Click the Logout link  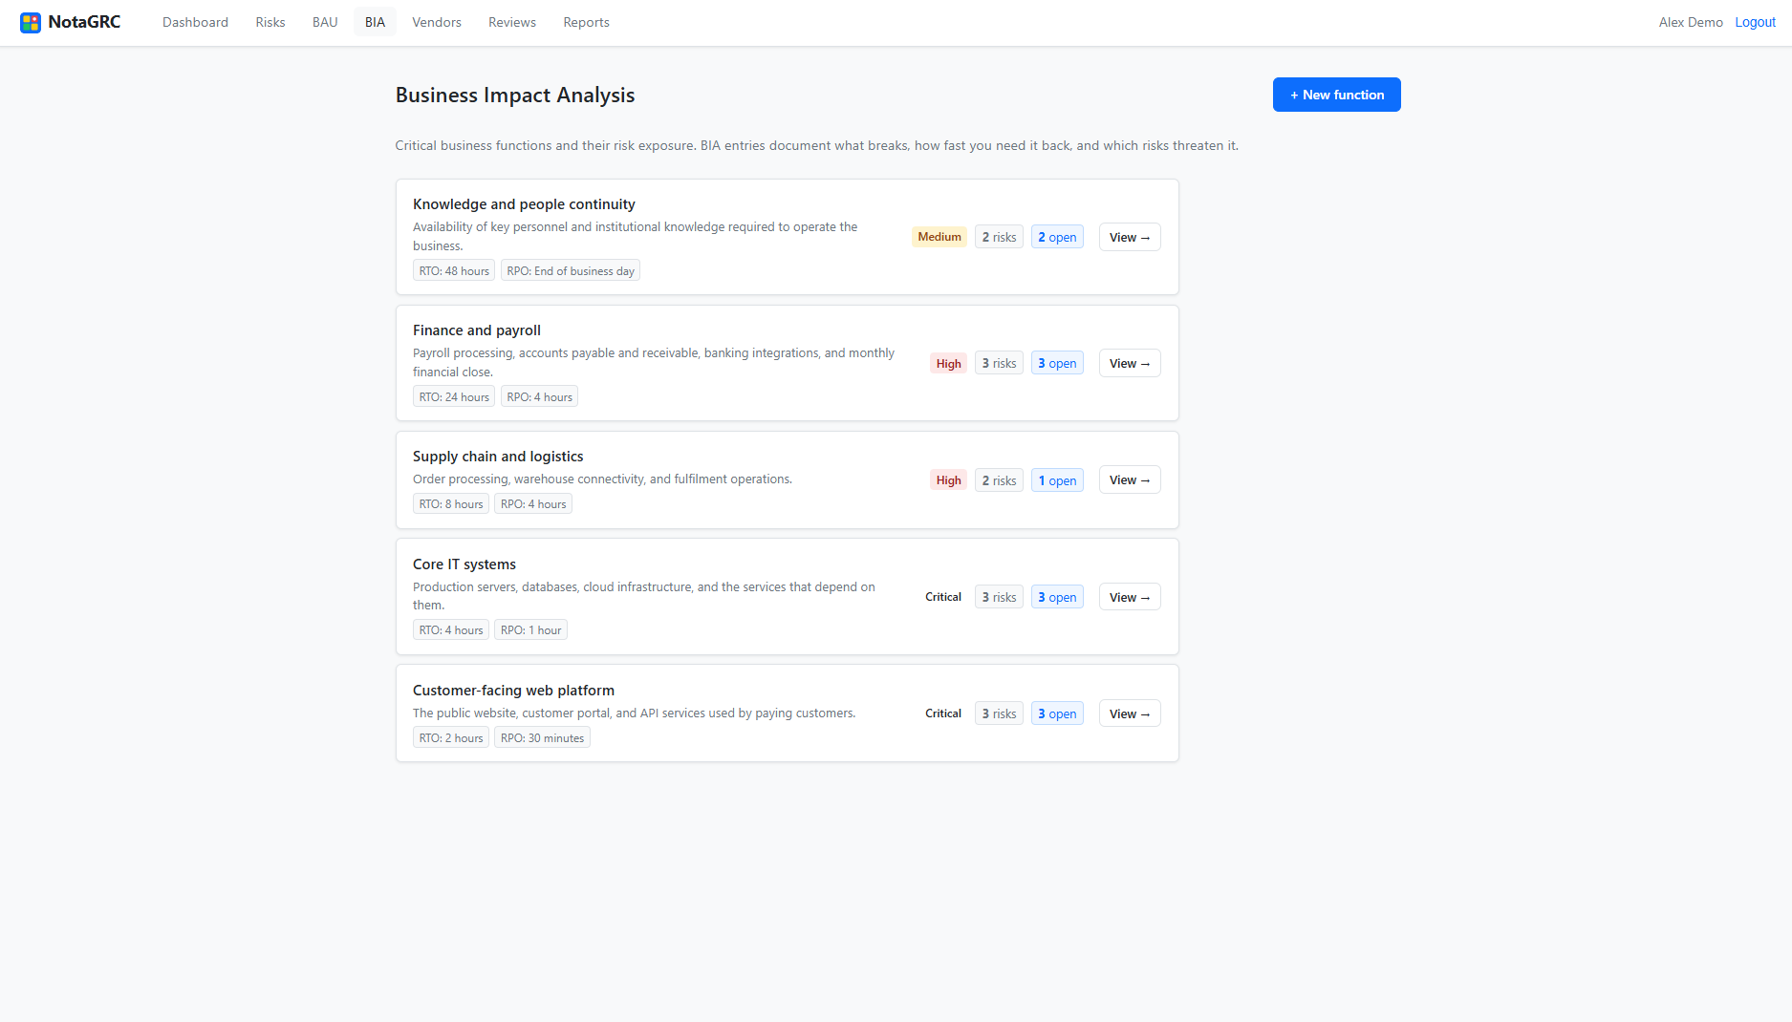point(1755,22)
